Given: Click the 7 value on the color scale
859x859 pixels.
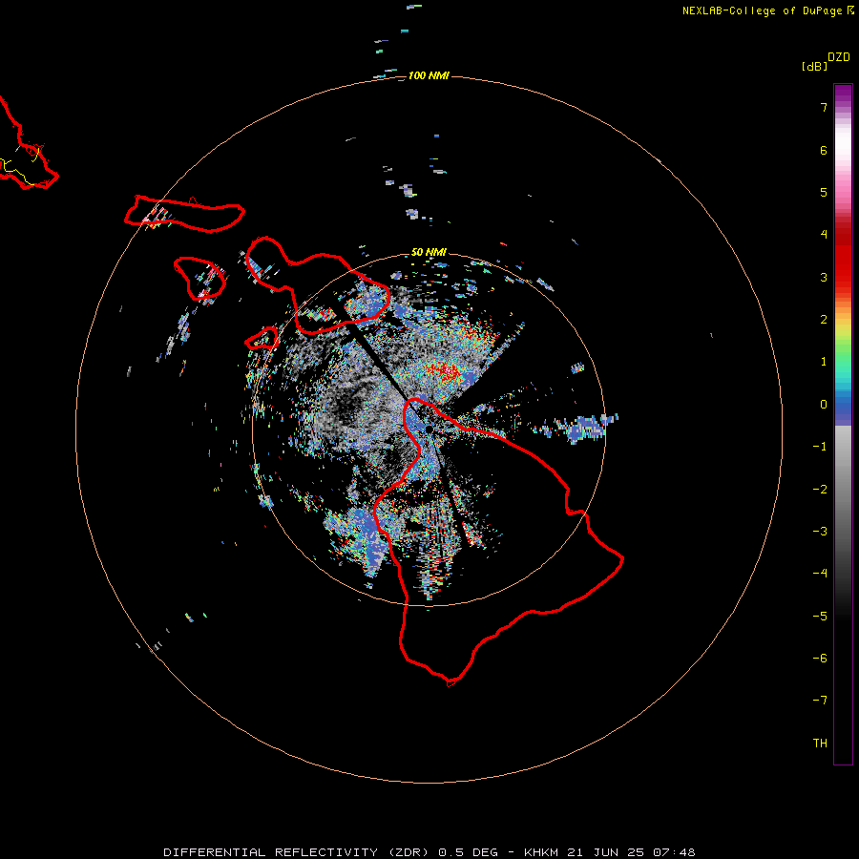Looking at the screenshot, I should coord(824,107).
